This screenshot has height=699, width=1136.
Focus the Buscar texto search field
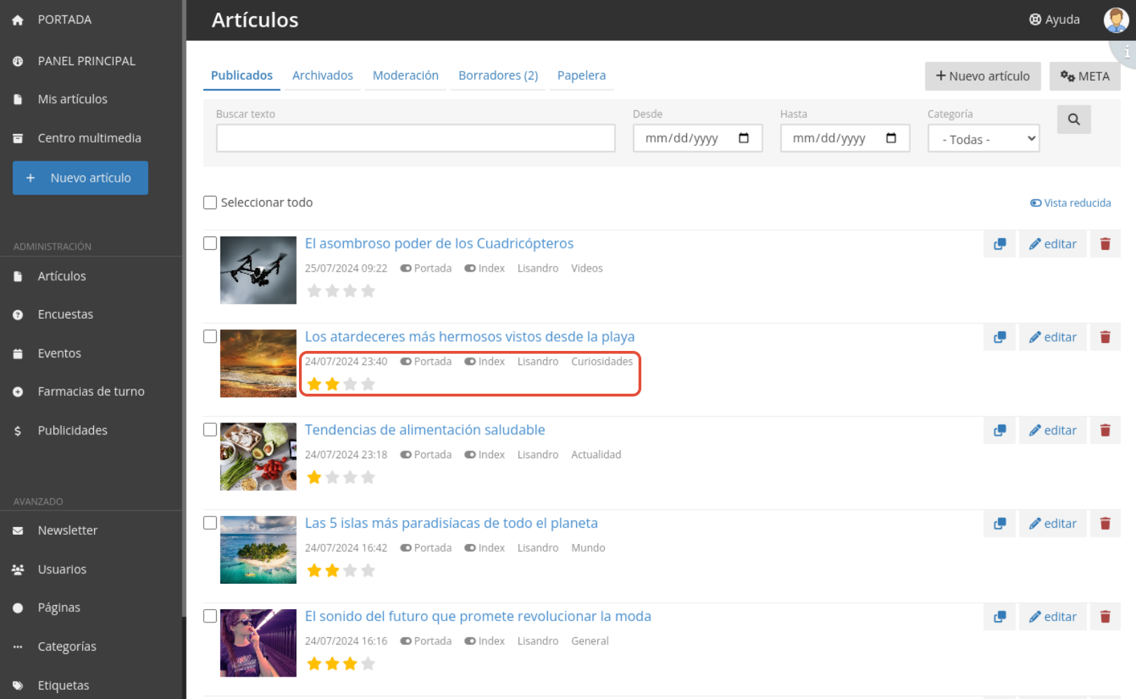tap(415, 138)
